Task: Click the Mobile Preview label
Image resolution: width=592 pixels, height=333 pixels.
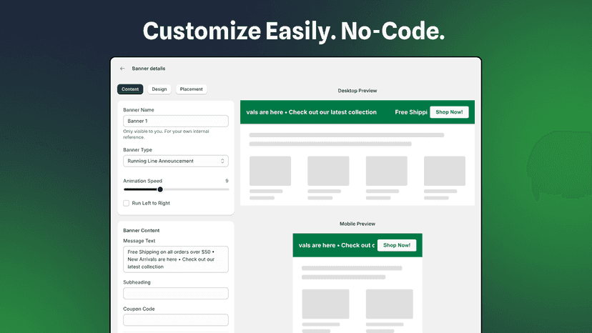Action: pos(357,224)
